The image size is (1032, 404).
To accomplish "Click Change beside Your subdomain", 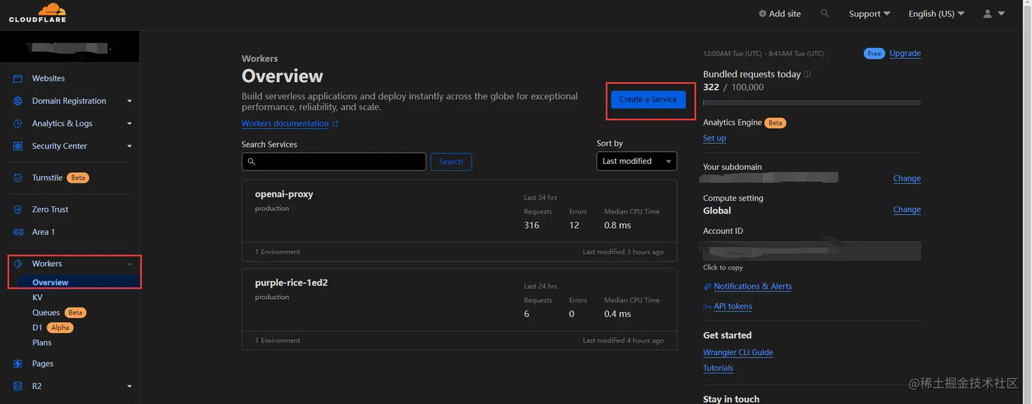I will coord(907,178).
